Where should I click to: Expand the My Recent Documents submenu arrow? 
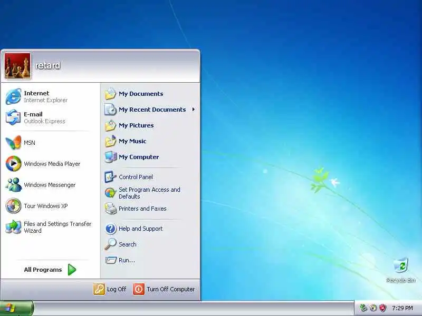coord(193,110)
